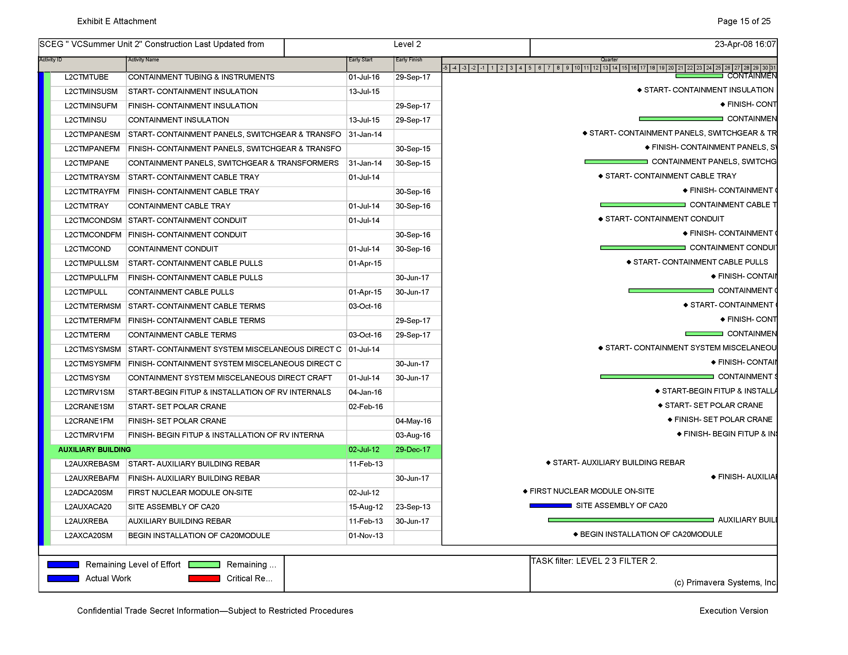
Task: Click the Page 15 of 25 label
Action: (744, 21)
